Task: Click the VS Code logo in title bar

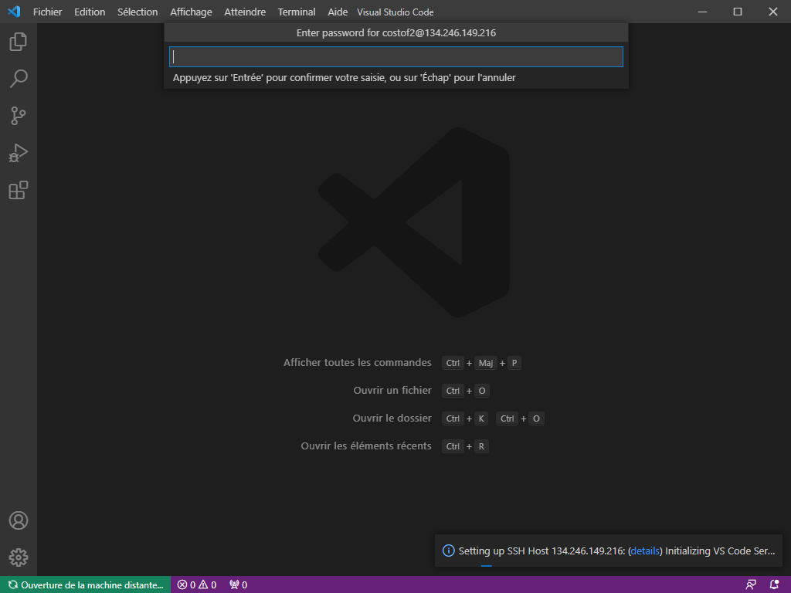Action: point(13,12)
